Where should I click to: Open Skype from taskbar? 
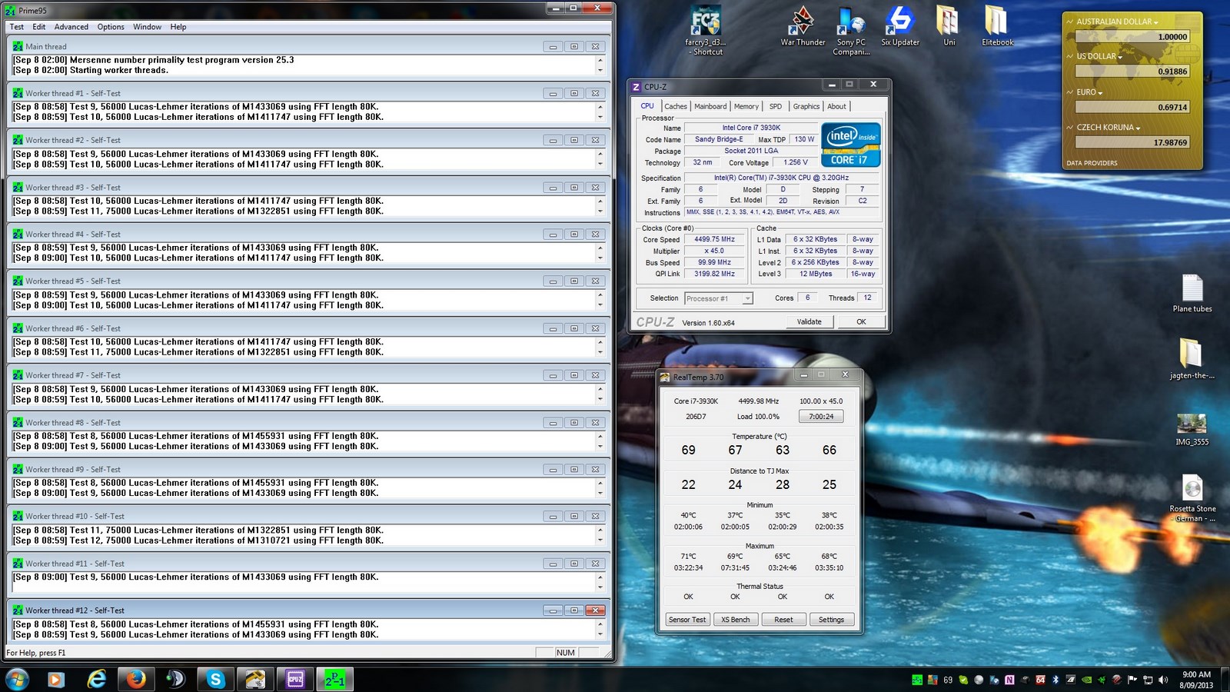click(x=215, y=679)
